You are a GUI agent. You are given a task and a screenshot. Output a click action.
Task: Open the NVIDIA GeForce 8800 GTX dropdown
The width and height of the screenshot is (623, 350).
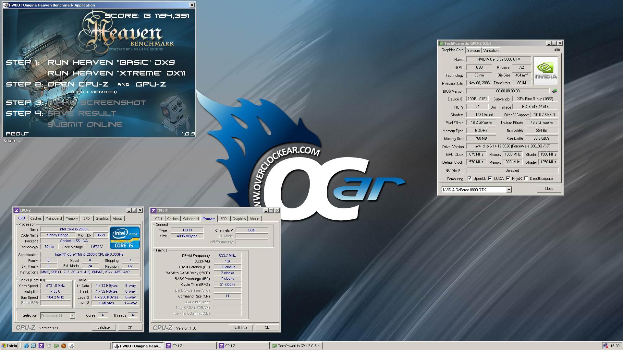[509, 190]
